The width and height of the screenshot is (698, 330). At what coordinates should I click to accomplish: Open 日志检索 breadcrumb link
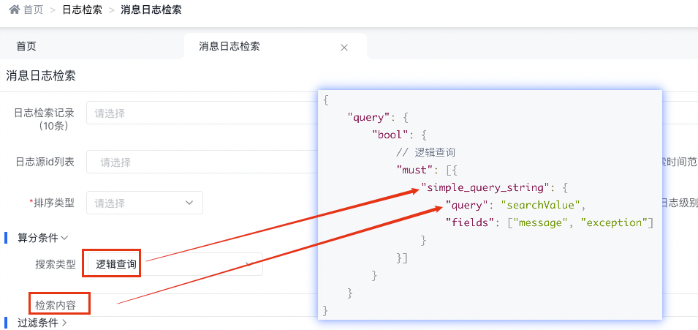[83, 10]
